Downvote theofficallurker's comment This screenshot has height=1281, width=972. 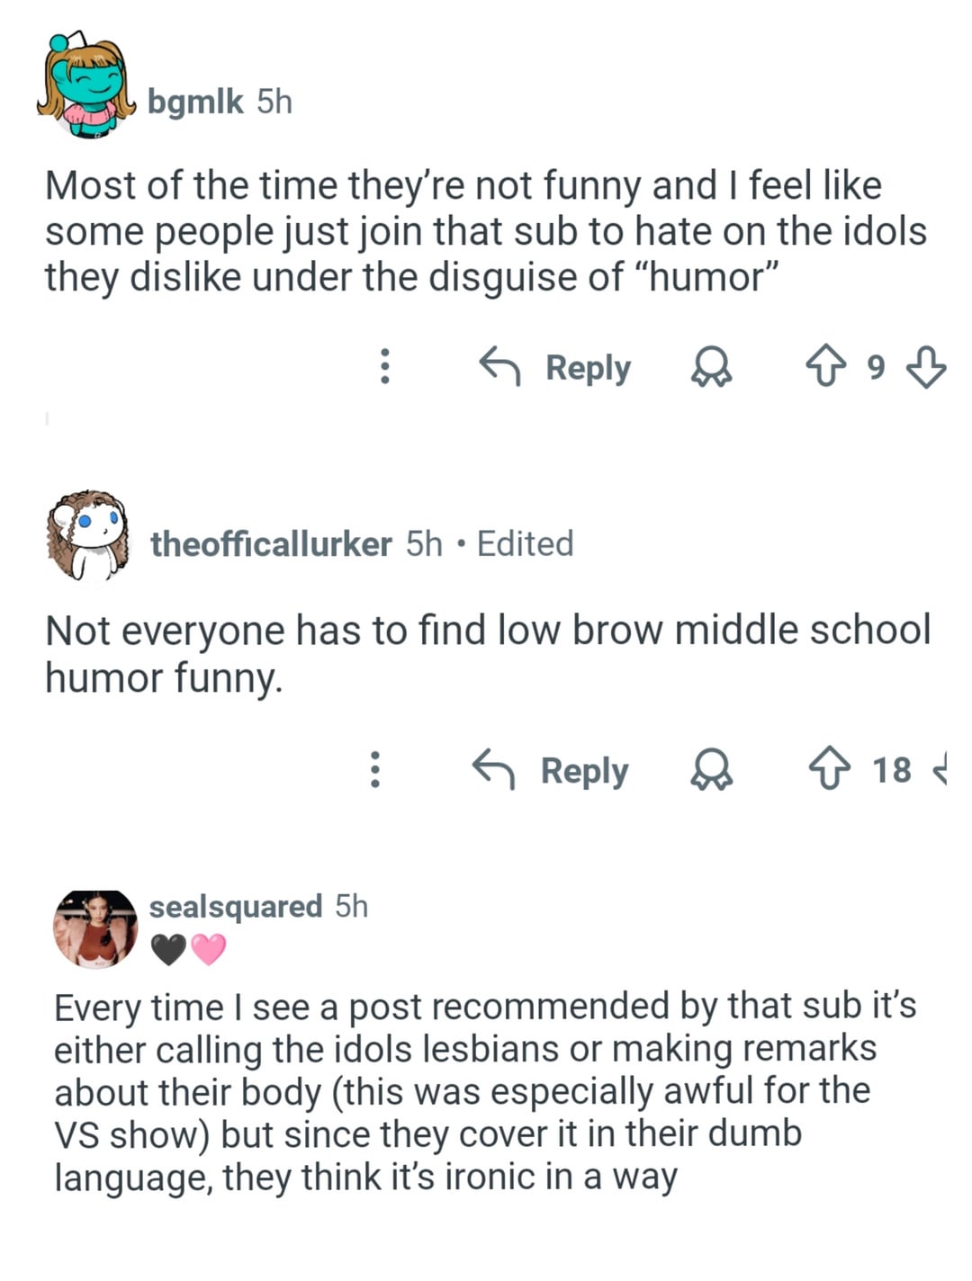click(x=940, y=771)
